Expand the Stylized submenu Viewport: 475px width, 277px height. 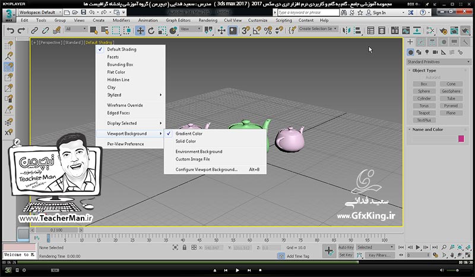(130, 95)
